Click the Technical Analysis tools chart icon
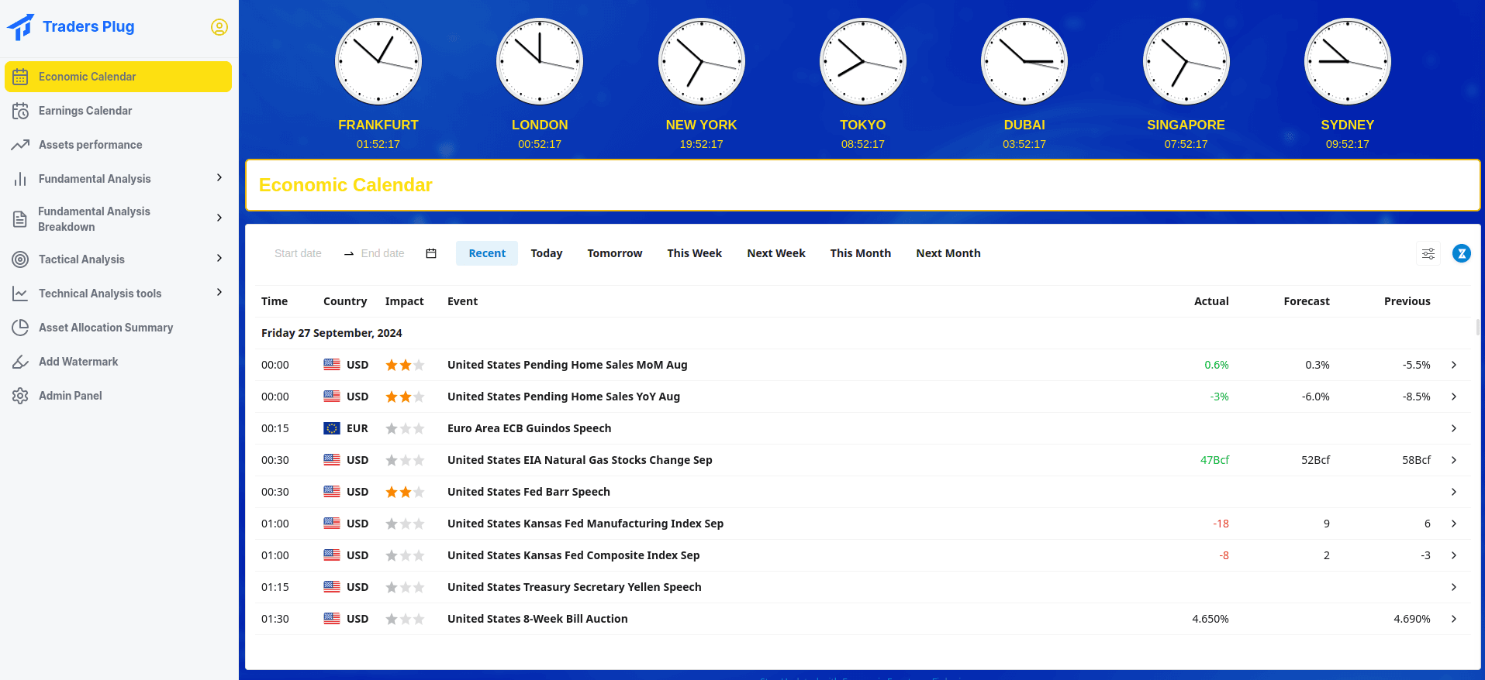 (x=21, y=294)
